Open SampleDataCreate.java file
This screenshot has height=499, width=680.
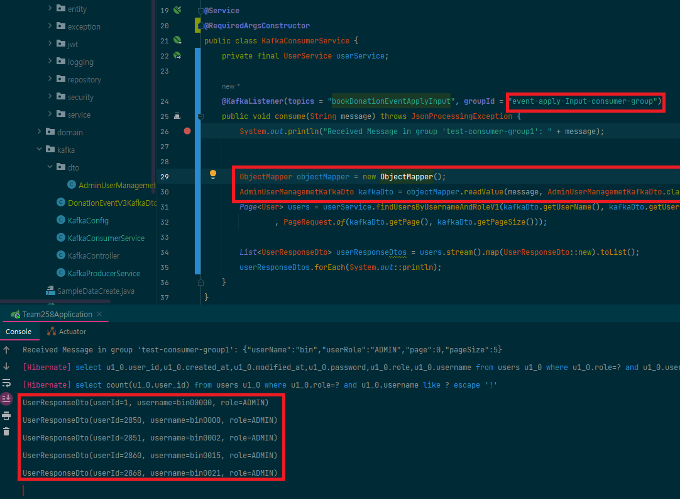(x=96, y=291)
